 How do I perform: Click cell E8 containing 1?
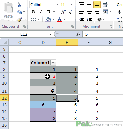click(x=67, y=69)
